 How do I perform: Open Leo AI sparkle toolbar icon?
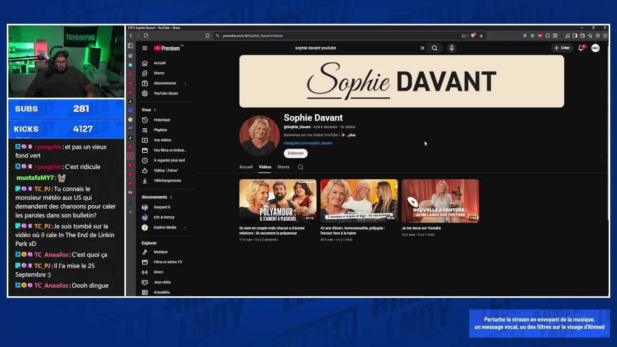tap(590, 36)
